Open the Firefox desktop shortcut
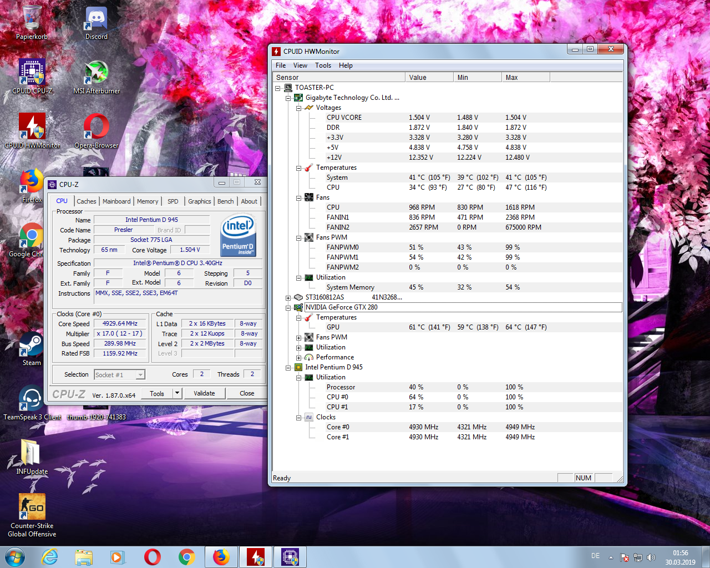Viewport: 710px width, 568px height. pos(32,186)
